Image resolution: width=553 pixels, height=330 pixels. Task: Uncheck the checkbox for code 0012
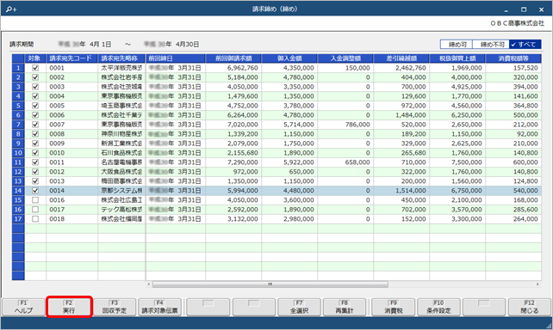click(x=35, y=172)
